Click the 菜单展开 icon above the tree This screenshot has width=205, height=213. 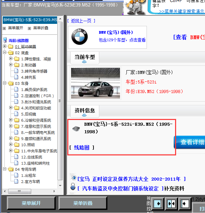click(x=4, y=28)
